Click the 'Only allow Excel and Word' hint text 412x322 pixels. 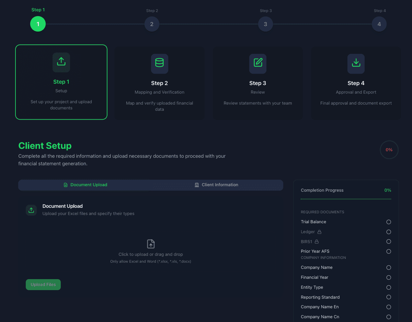(x=151, y=261)
